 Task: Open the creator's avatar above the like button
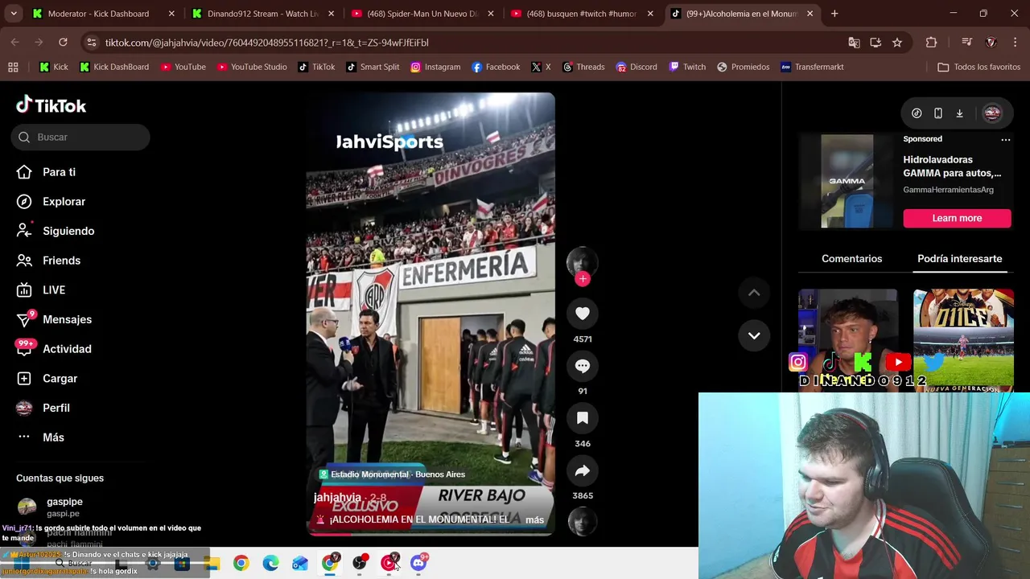(582, 263)
